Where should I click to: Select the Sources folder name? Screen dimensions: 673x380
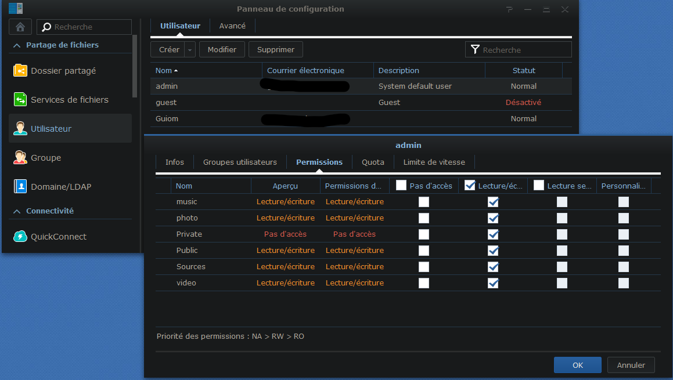click(191, 267)
